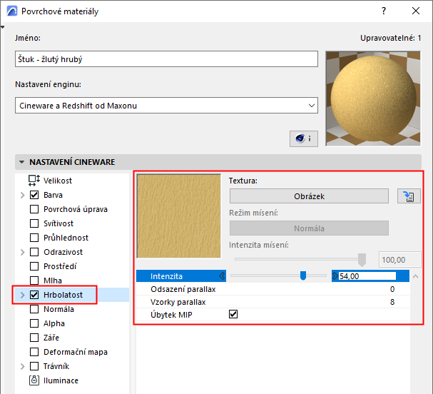Viewport: 433px width, 394px height.
Task: Select the Vzorky parallax row
Action: (x=272, y=302)
